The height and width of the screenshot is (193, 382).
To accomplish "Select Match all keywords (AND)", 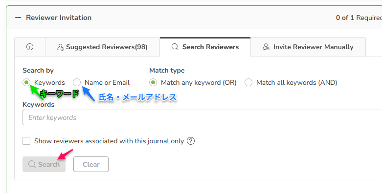I will [x=248, y=82].
